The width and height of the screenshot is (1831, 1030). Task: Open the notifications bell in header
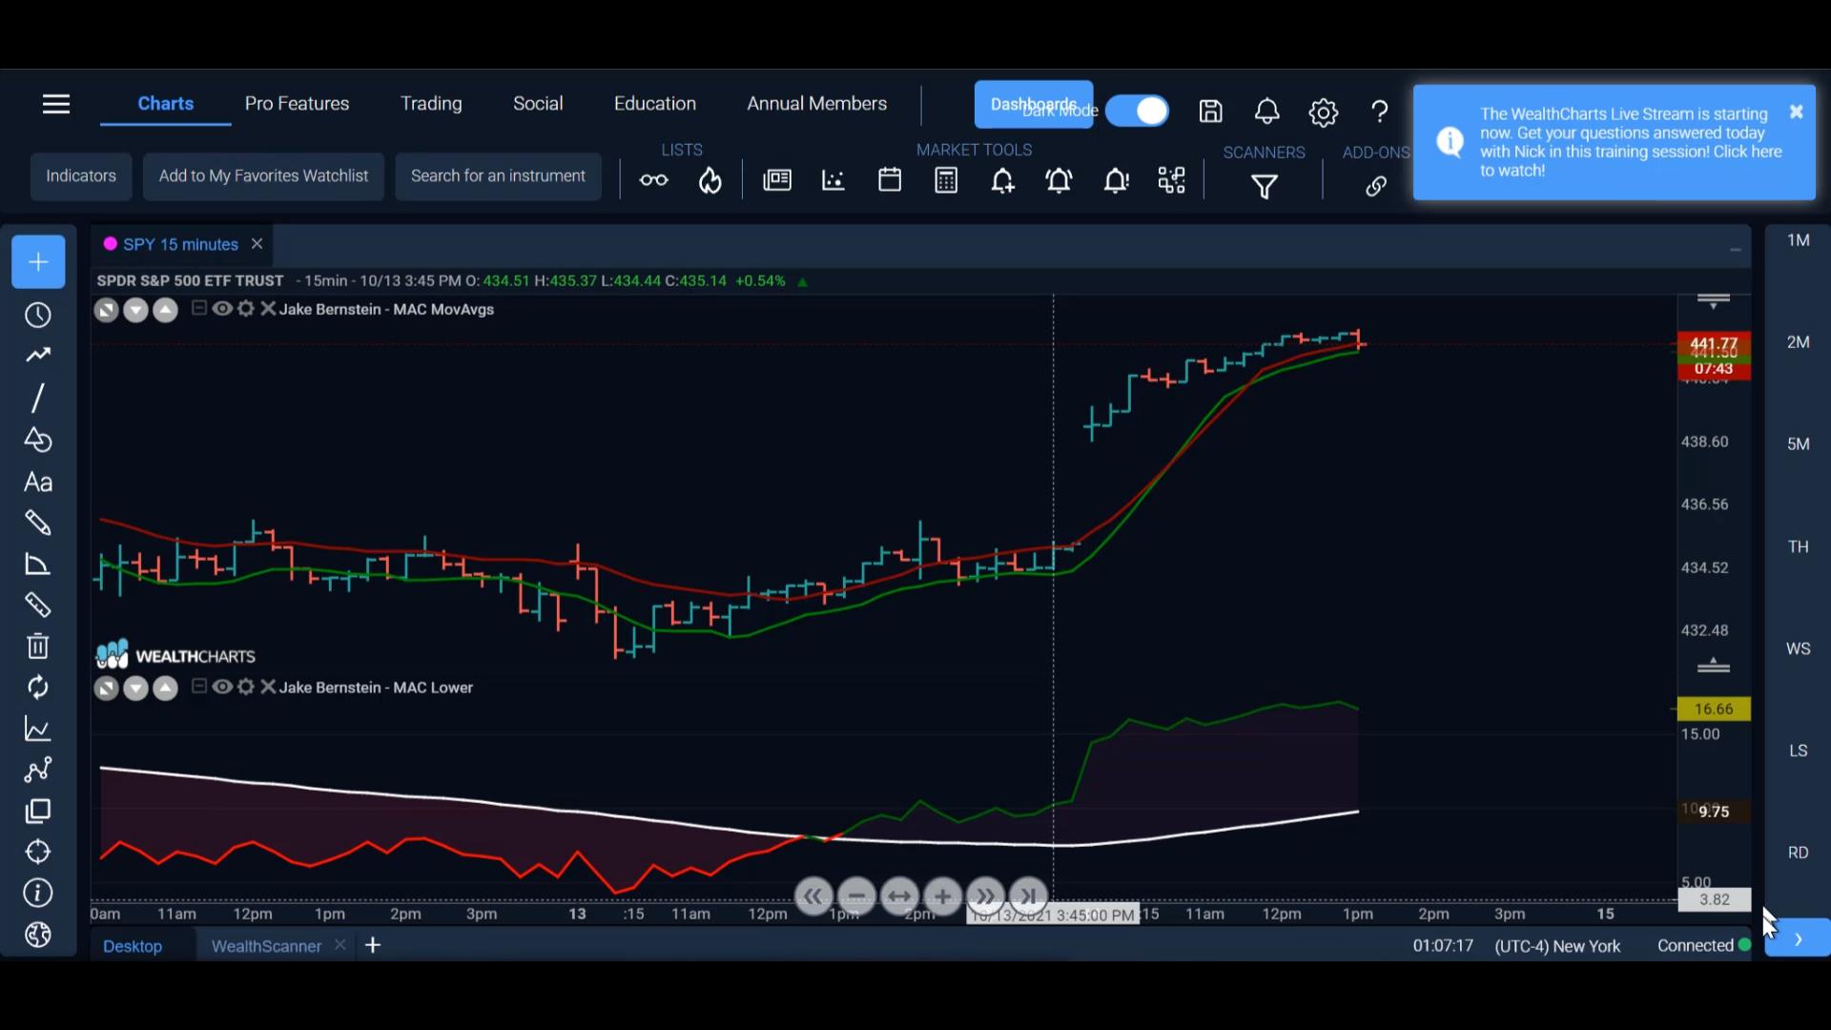[x=1267, y=112]
